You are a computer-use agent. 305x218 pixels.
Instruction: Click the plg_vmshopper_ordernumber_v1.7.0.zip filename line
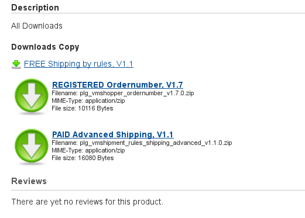click(x=123, y=93)
